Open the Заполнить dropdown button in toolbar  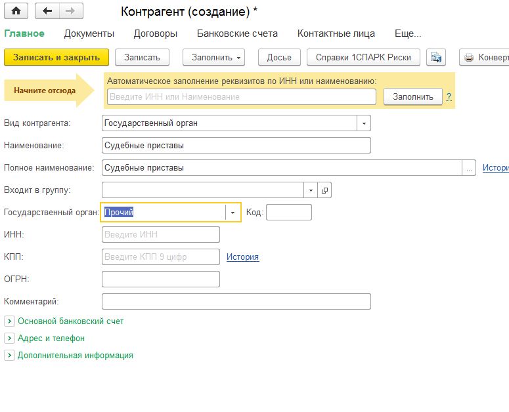[213, 57]
